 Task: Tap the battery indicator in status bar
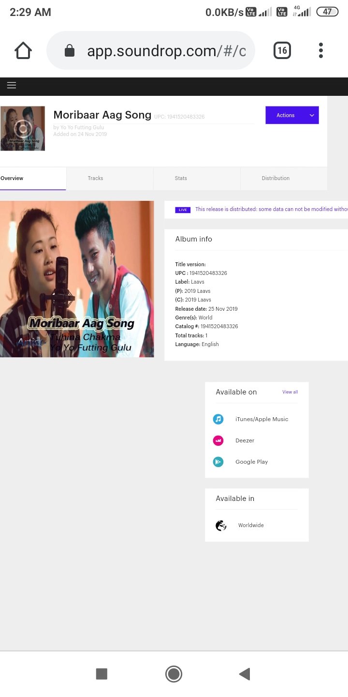click(327, 12)
